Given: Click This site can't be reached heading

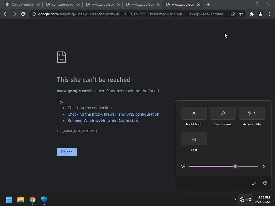Looking at the screenshot, I should click(x=94, y=79).
